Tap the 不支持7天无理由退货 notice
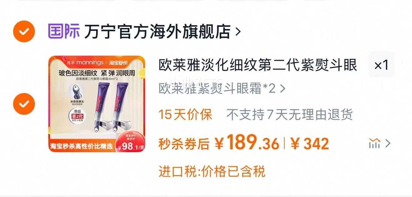The image size is (412, 197). [290, 115]
